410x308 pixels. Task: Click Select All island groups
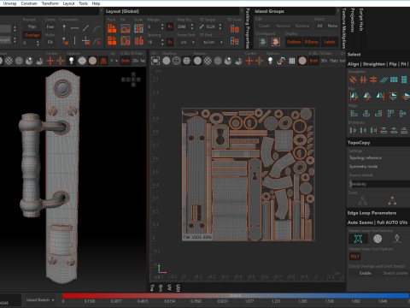tap(319, 26)
